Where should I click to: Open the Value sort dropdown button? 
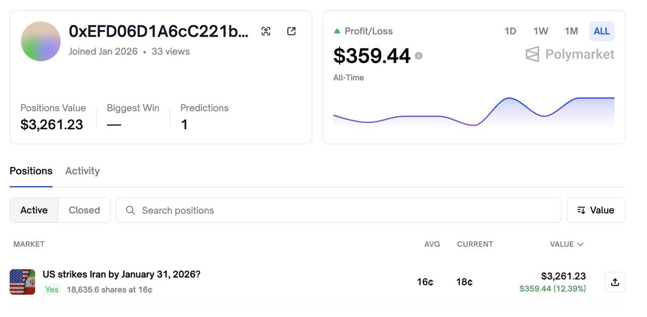click(595, 210)
